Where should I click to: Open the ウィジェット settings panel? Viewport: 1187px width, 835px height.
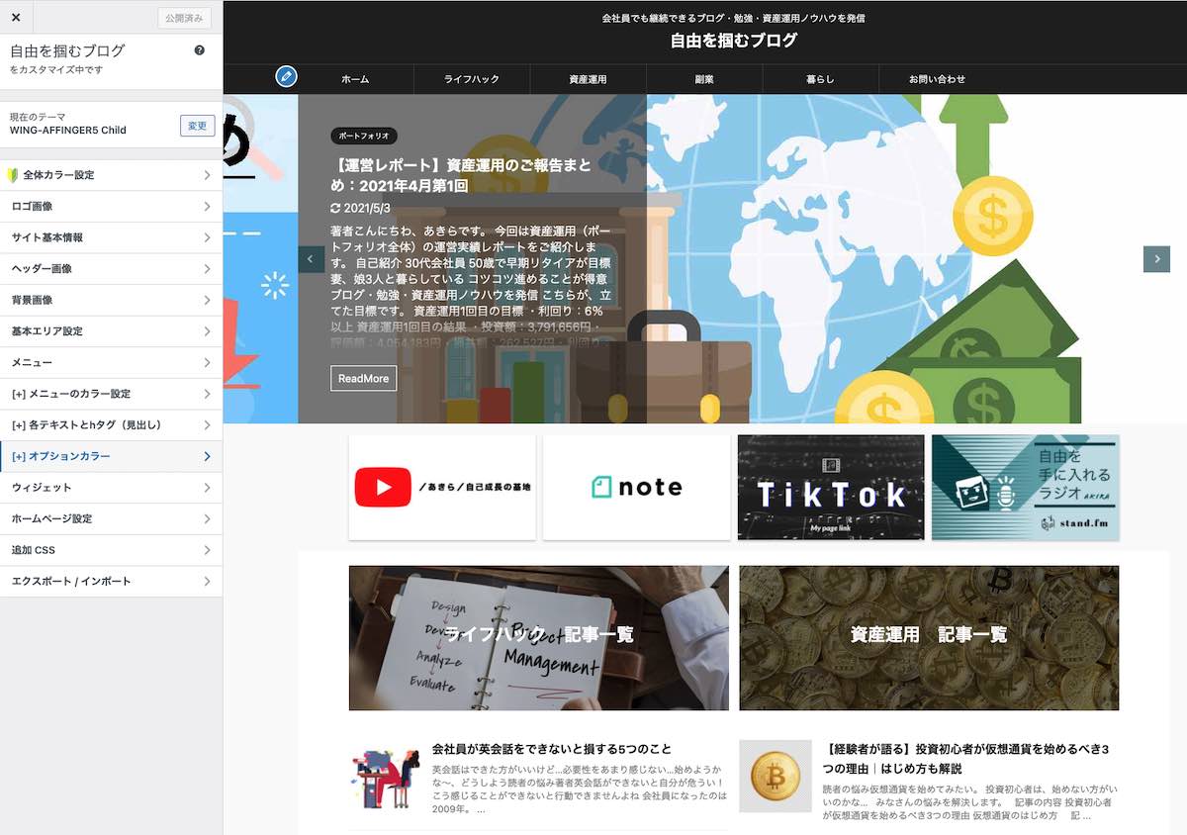[111, 488]
